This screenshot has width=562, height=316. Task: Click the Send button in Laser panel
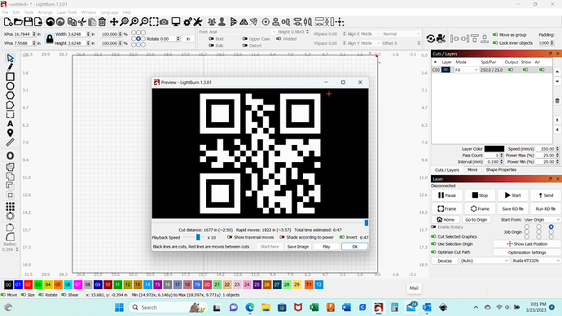click(x=546, y=195)
